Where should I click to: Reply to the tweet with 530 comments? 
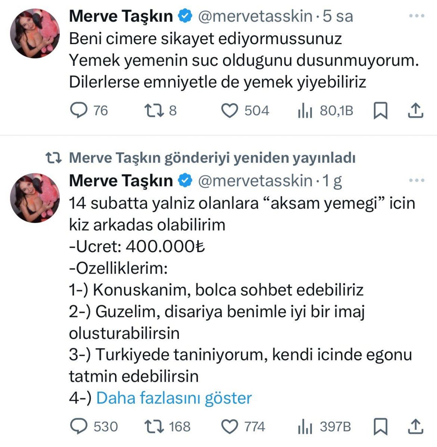79,426
